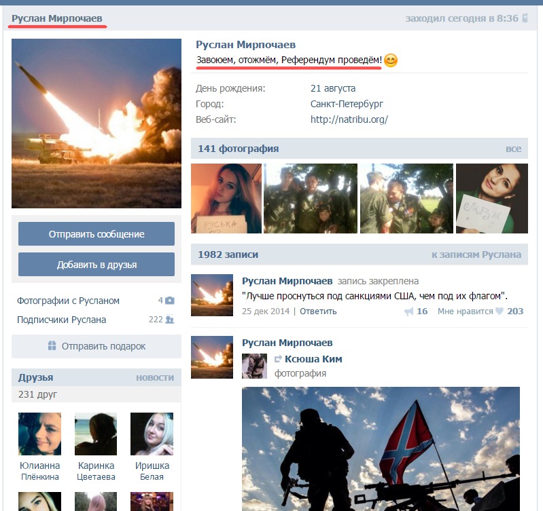
Task: Open the first photo thumbnail in the album strip
Action: 224,198
